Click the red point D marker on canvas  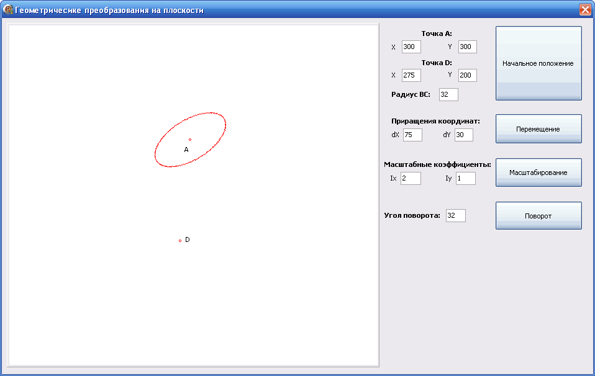tap(180, 240)
